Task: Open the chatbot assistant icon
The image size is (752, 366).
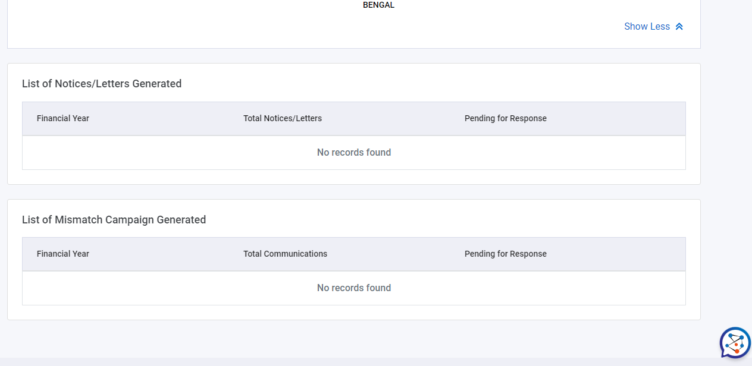Action: (735, 343)
